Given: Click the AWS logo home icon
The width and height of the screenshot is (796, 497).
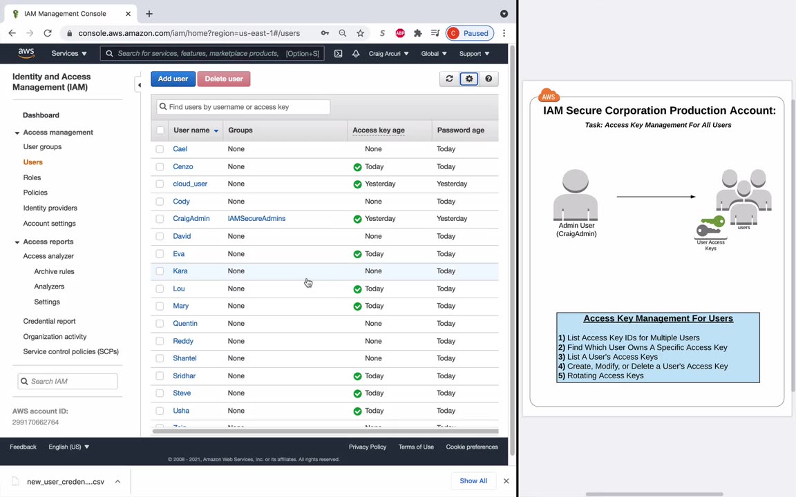Looking at the screenshot, I should (26, 53).
